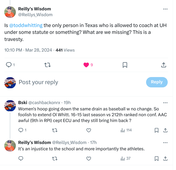This screenshot has height=170, width=176.
Task: Click the @toddwhitting mention link
Action: [26, 26]
